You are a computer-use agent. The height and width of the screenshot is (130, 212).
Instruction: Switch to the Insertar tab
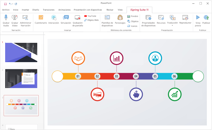(25, 10)
